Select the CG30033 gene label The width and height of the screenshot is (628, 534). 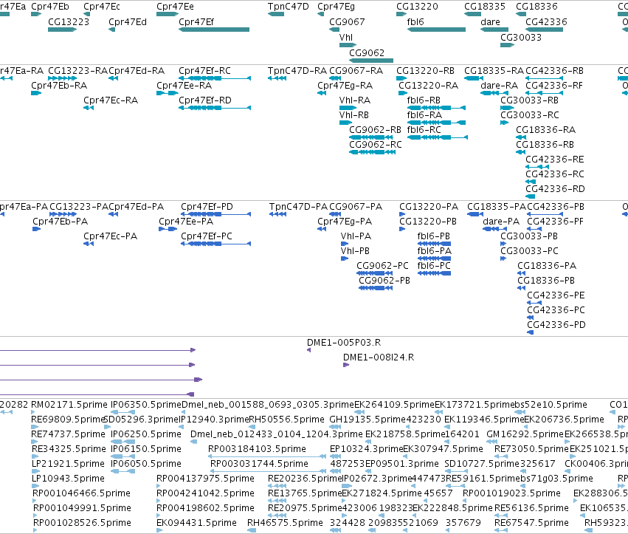(521, 37)
